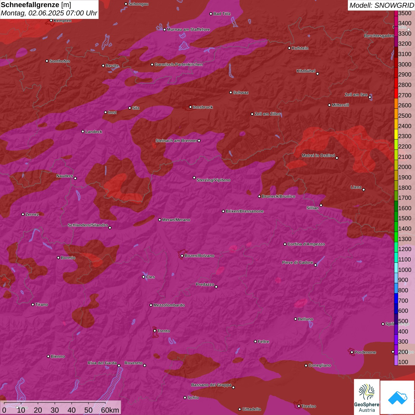Click the 'Steinach am Brenner' label
This screenshot has height=415, width=415.
tap(176, 141)
